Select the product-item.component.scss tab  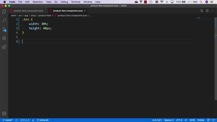(x=68, y=11)
